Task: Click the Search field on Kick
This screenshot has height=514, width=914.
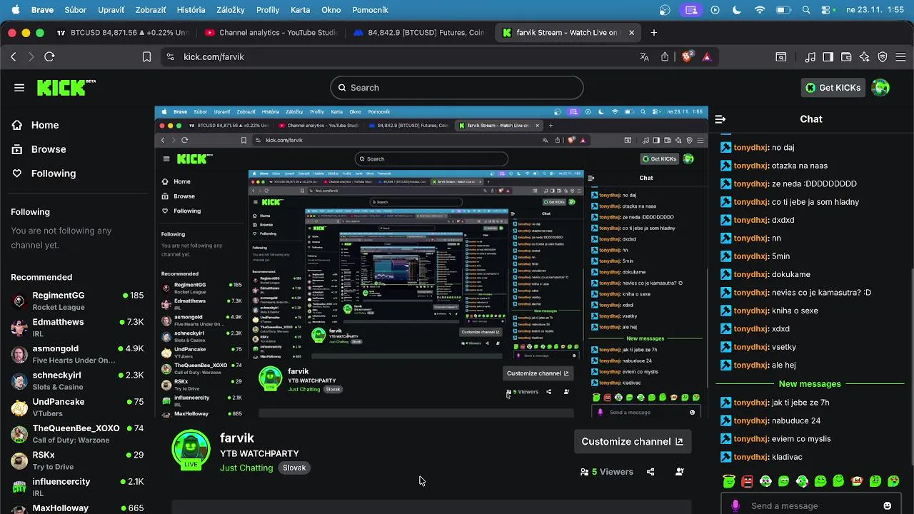Action: tap(457, 88)
